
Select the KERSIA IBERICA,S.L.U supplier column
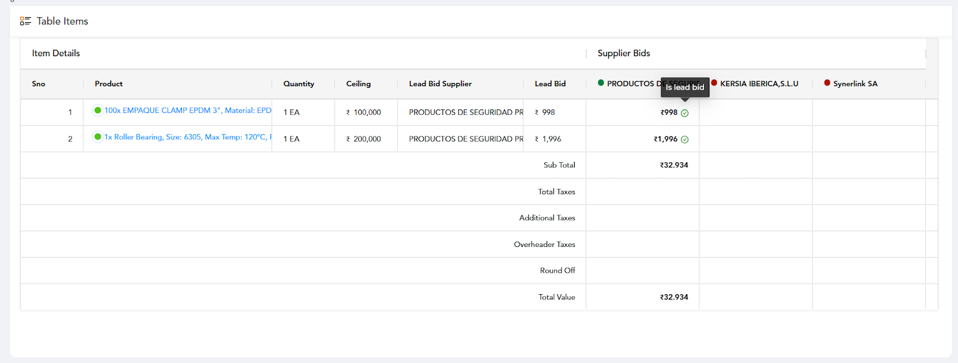(x=759, y=84)
